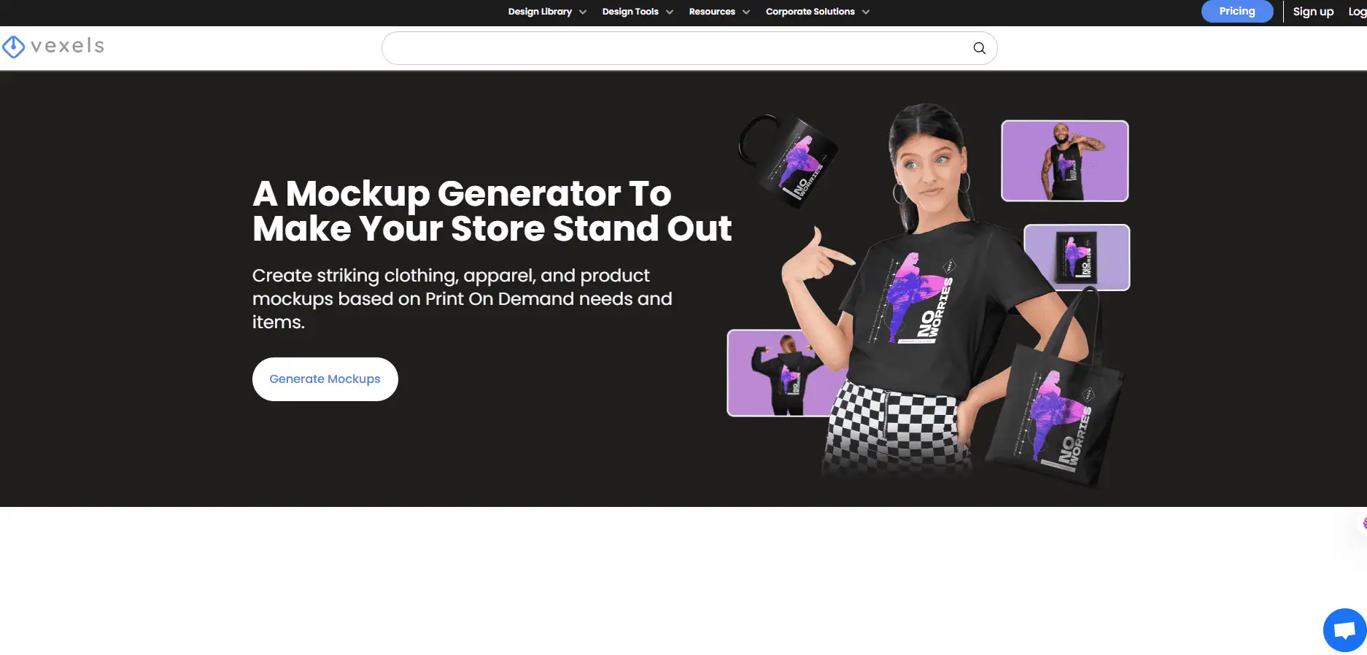Click the Generate Mockups button
Viewport: 1367px width, 655px height.
tap(325, 379)
